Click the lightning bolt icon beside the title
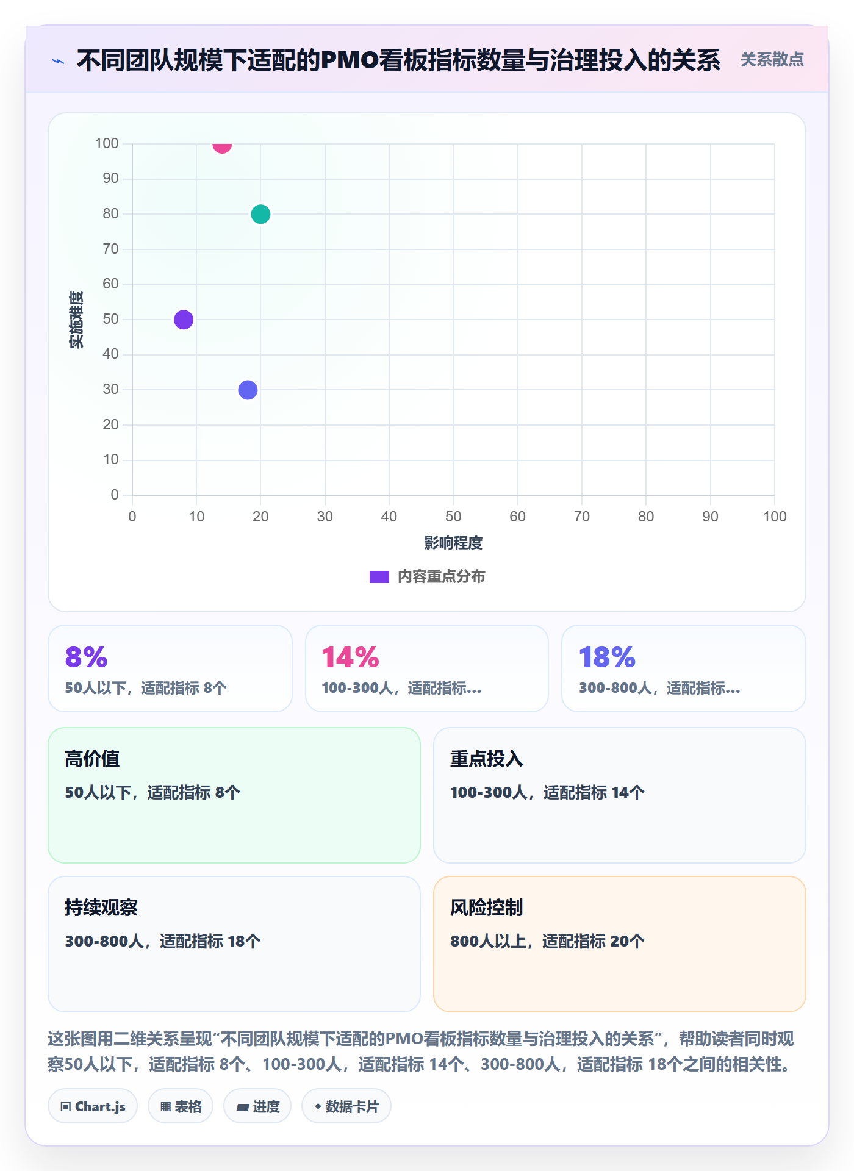Image resolution: width=854 pixels, height=1171 pixels. tap(58, 61)
